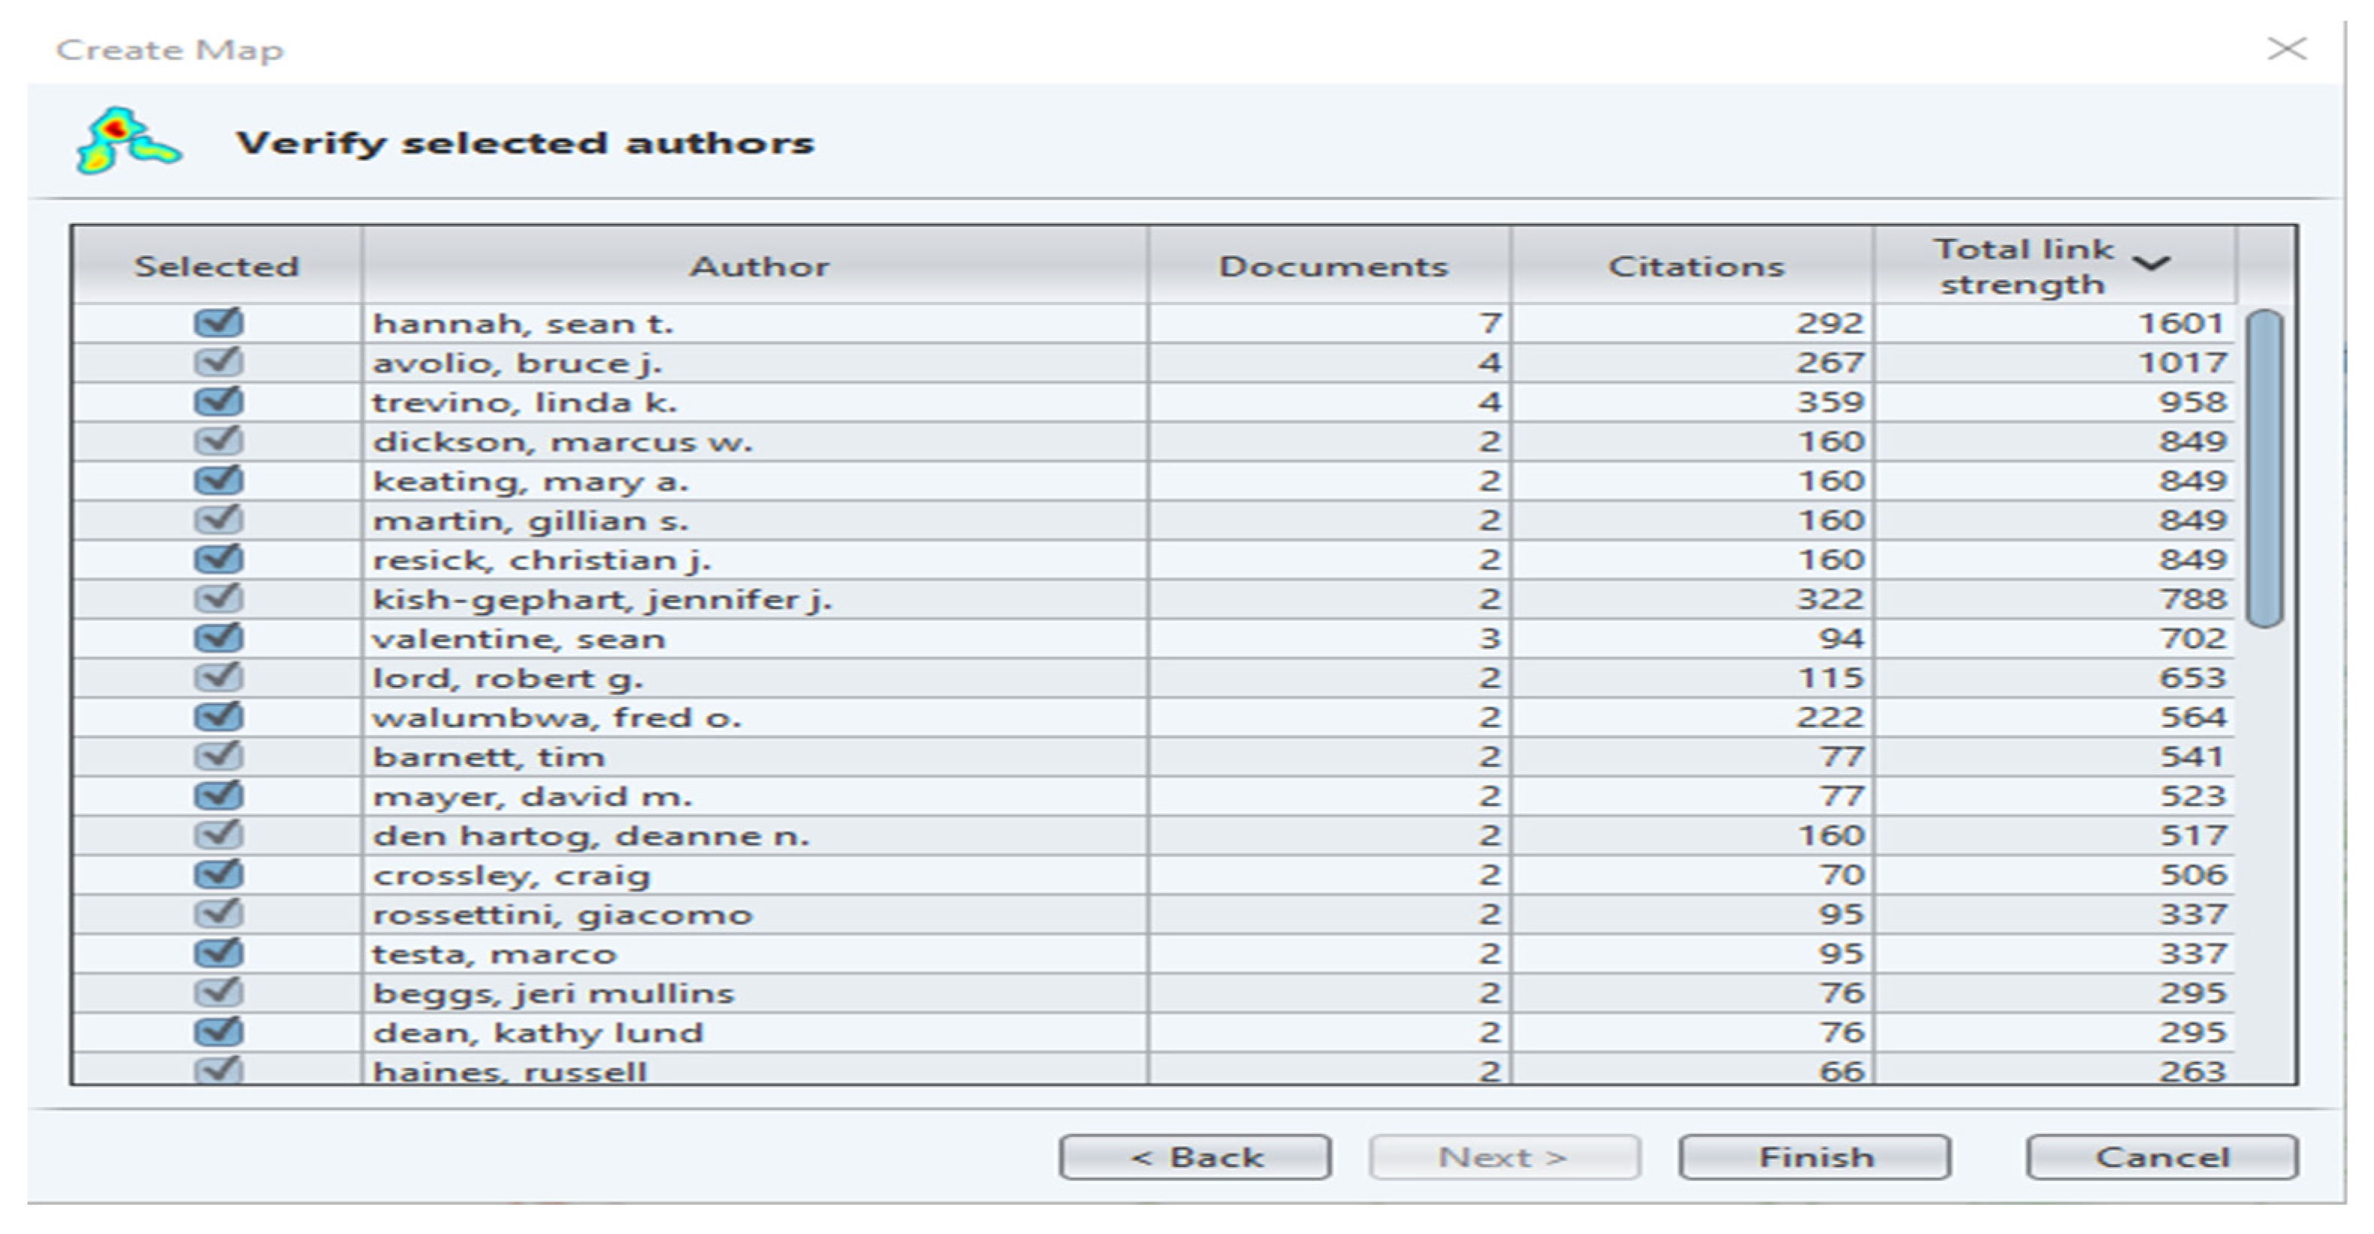Toggle checkbox beside testa, marco

point(219,953)
